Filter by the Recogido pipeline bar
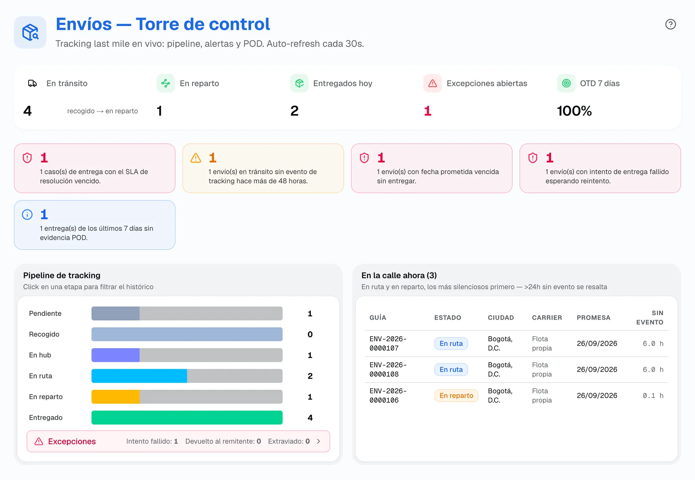The image size is (695, 480). click(x=187, y=334)
